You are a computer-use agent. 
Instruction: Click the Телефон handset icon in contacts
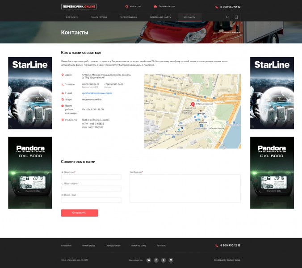tap(63, 84)
